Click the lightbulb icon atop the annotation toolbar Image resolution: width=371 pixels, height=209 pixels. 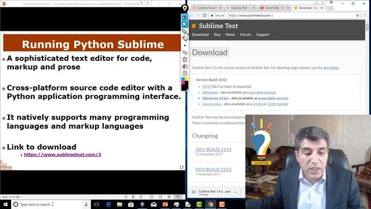click(184, 8)
